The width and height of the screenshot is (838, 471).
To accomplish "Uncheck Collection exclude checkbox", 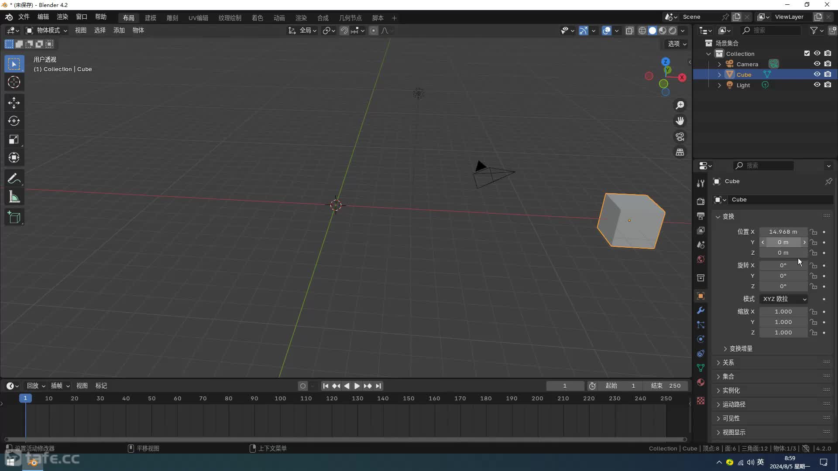I will click(807, 54).
